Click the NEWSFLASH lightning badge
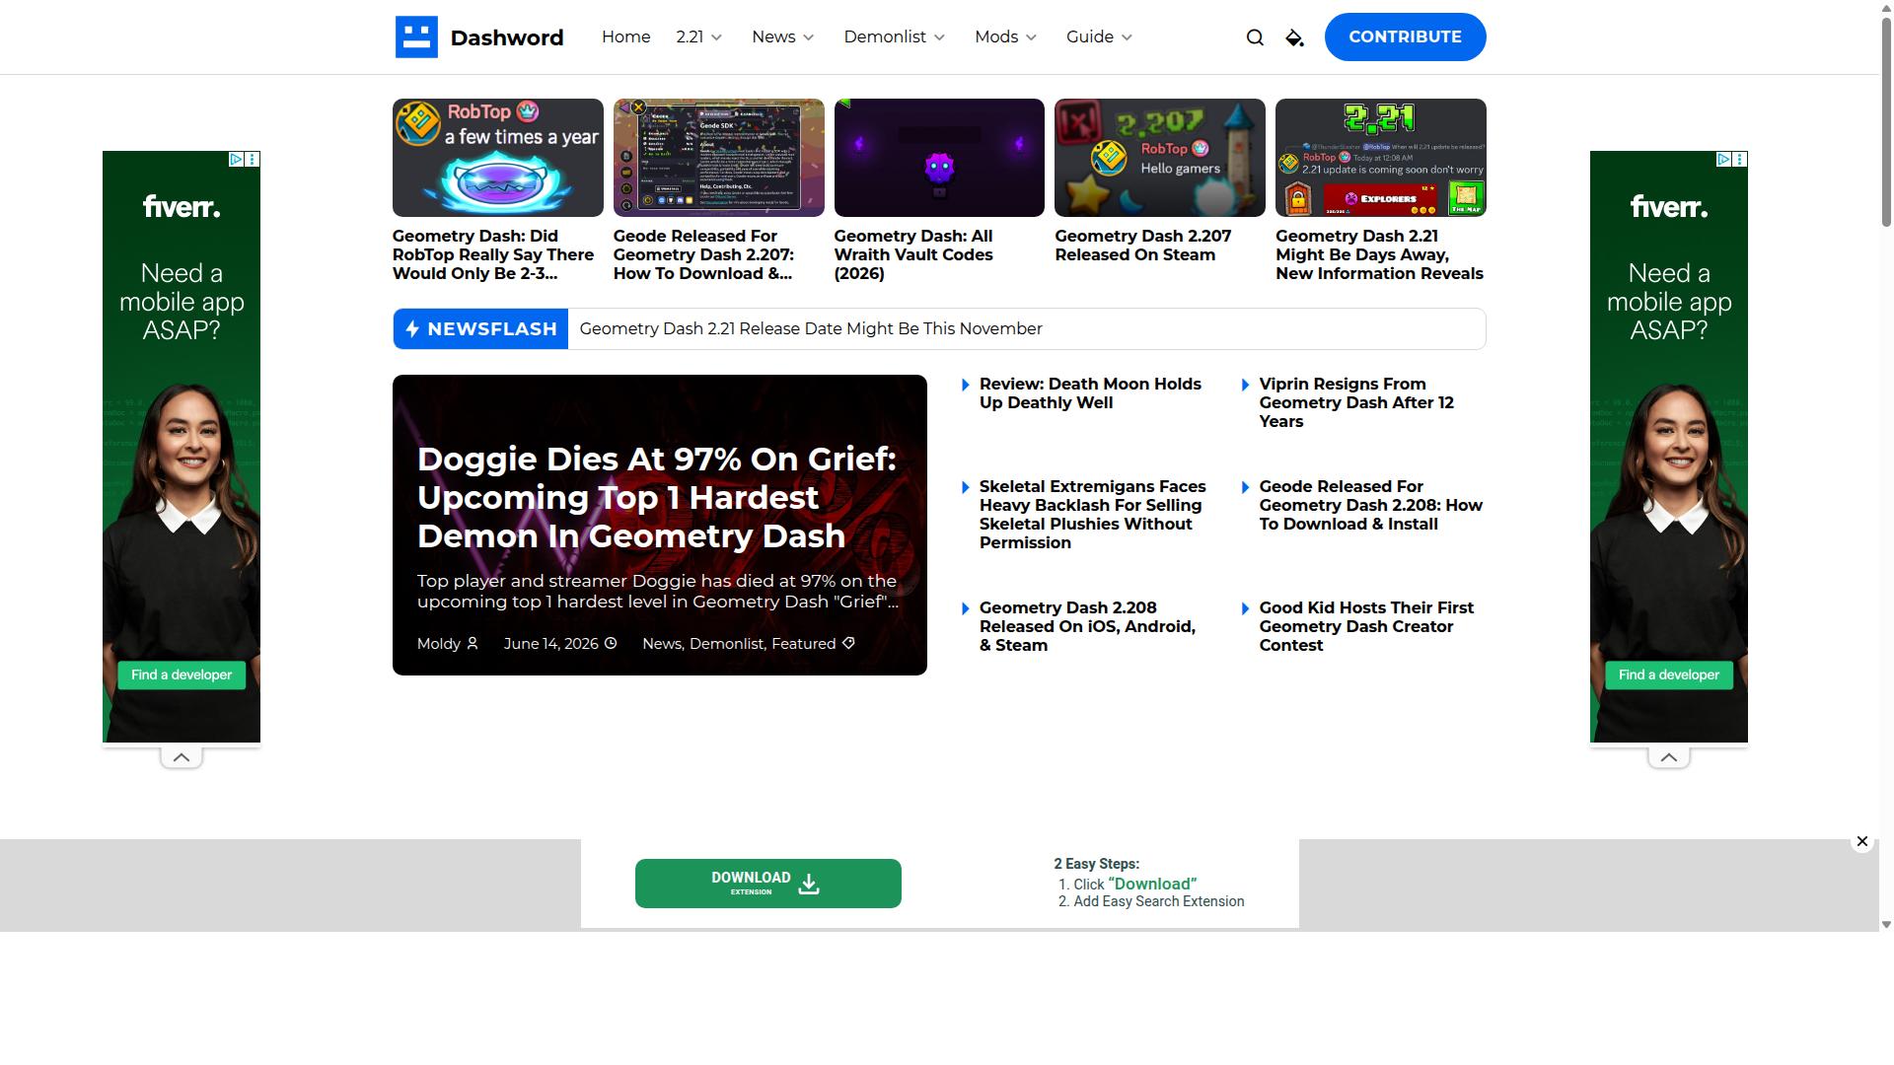The width and height of the screenshot is (1894, 1065). [x=480, y=328]
